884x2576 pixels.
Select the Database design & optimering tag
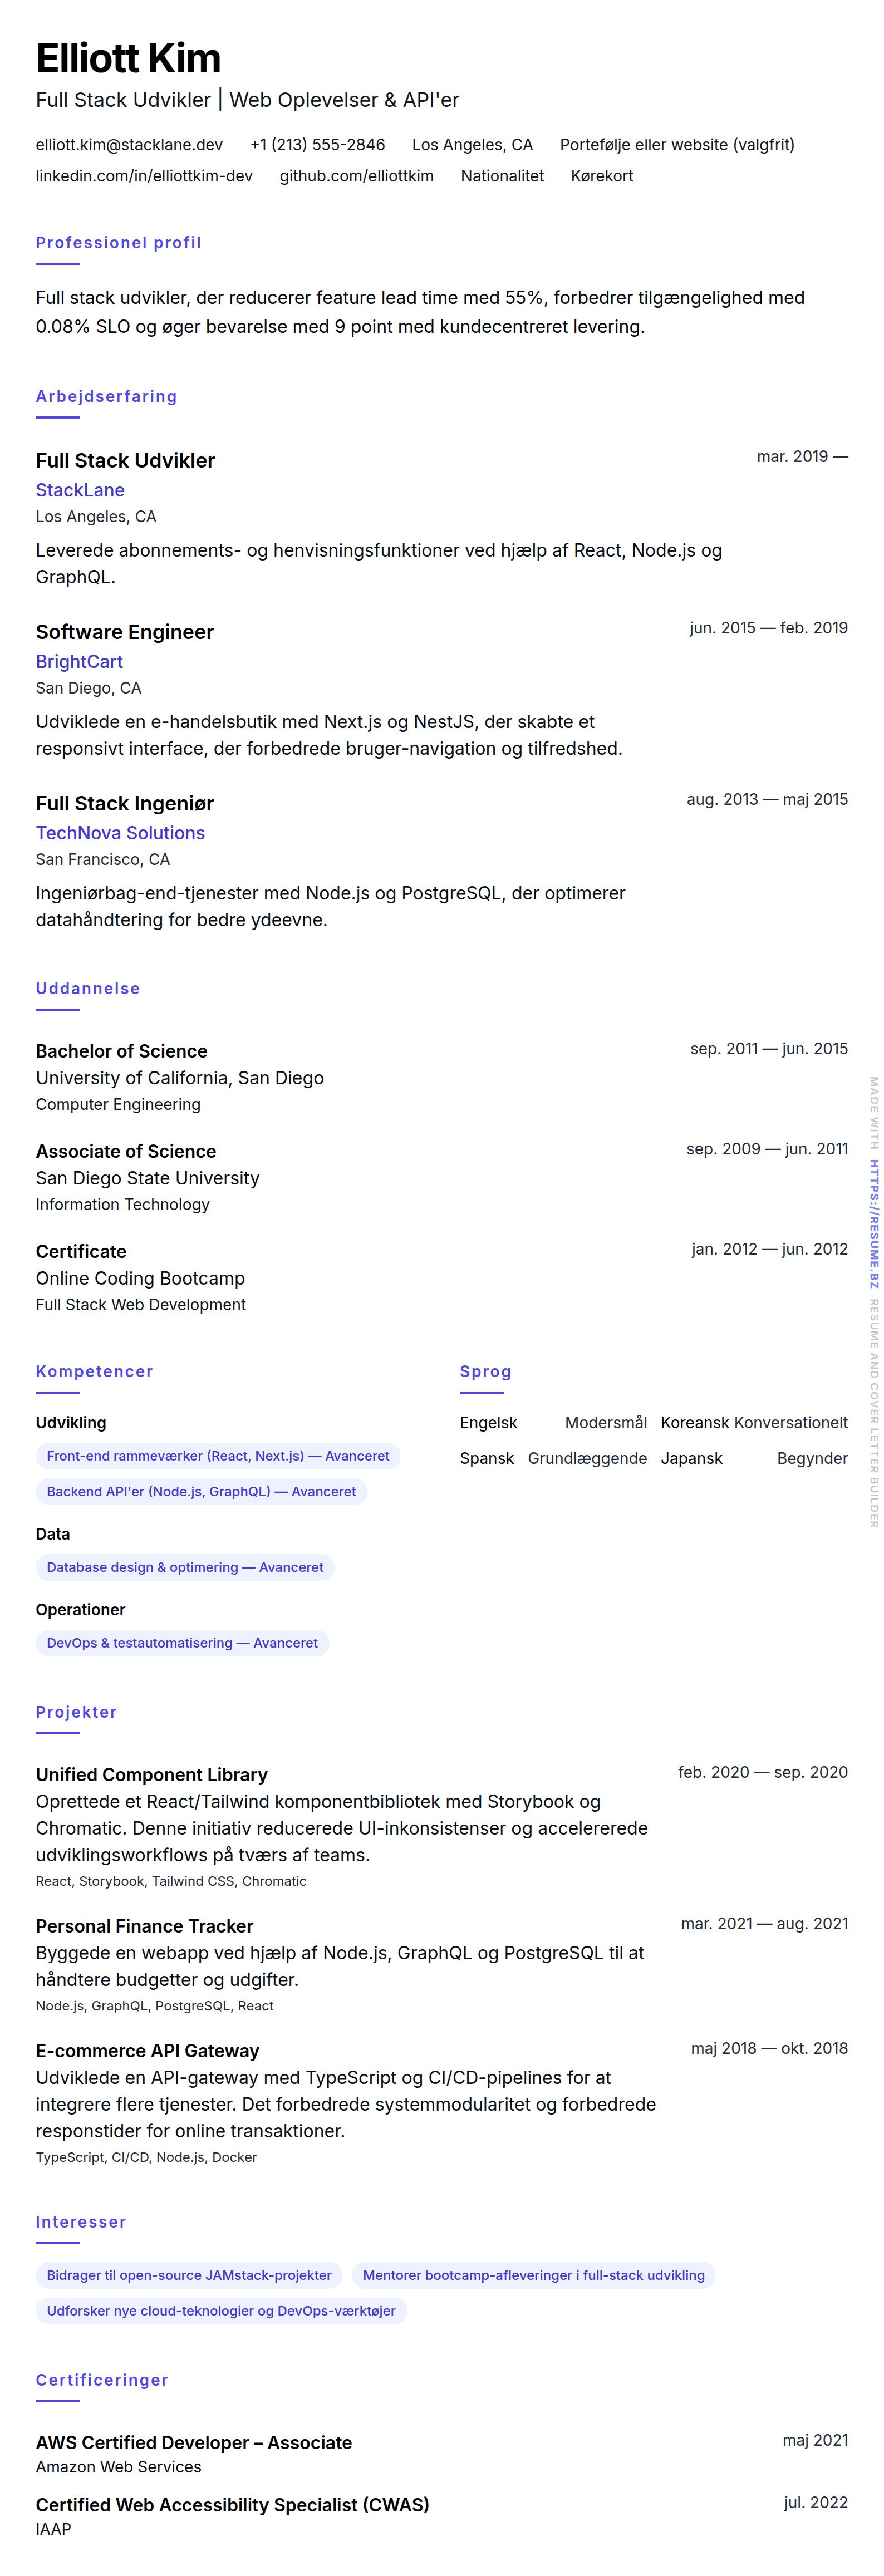[x=185, y=1567]
